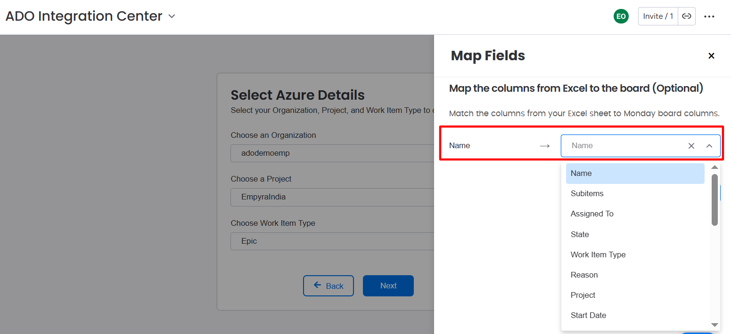Select Name option in dropdown list
The height and width of the screenshot is (334, 731).
click(635, 173)
